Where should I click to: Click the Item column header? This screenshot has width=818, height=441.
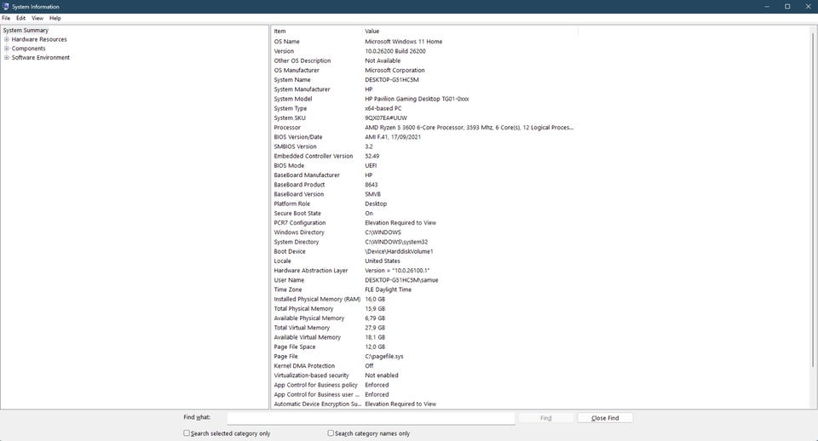(x=316, y=31)
